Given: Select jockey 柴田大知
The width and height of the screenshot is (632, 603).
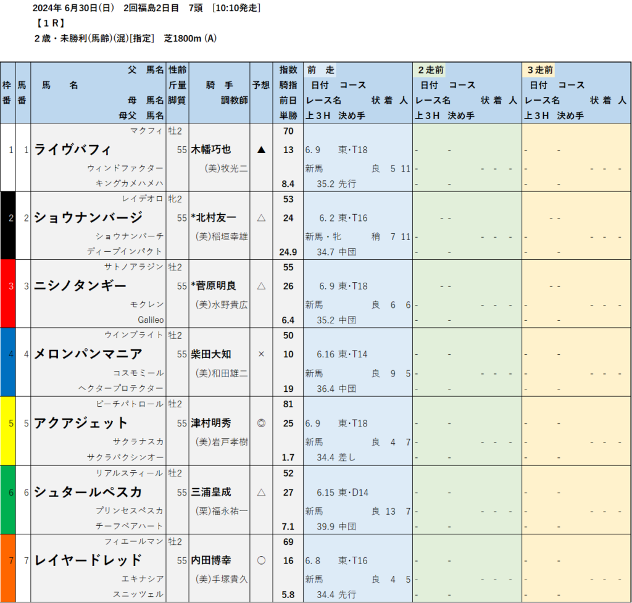Looking at the screenshot, I should click(x=211, y=354).
